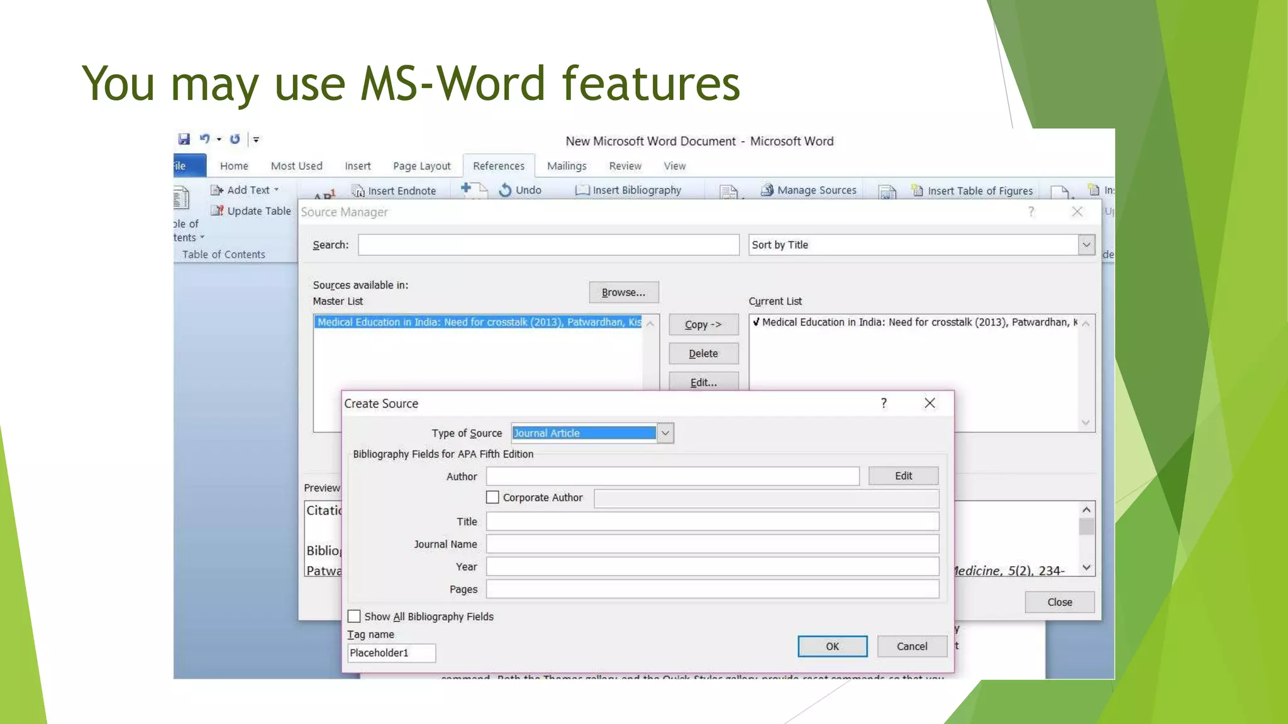Screen dimensions: 1288x724
Task: Open the Page Layout tab
Action: click(x=421, y=166)
